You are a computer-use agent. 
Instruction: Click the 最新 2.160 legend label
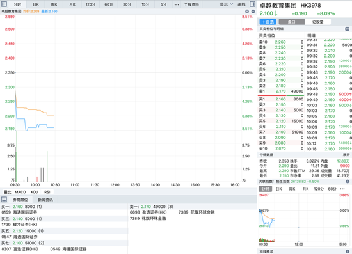(49, 11)
